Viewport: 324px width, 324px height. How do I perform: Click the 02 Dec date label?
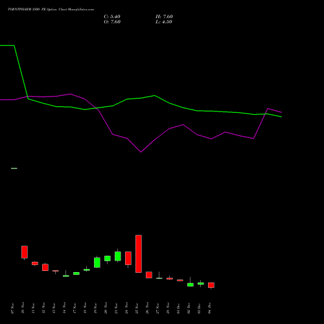click(x=189, y=308)
